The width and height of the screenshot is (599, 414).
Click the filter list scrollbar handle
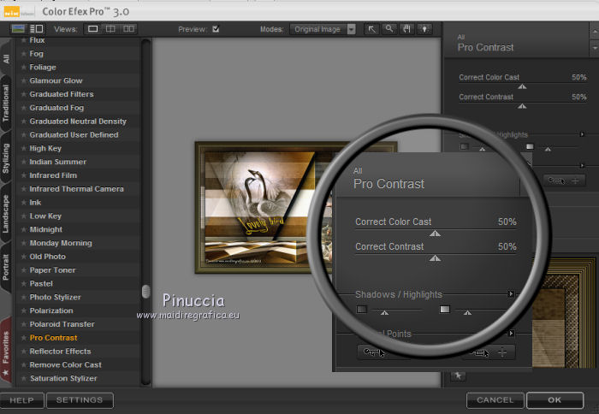click(145, 292)
